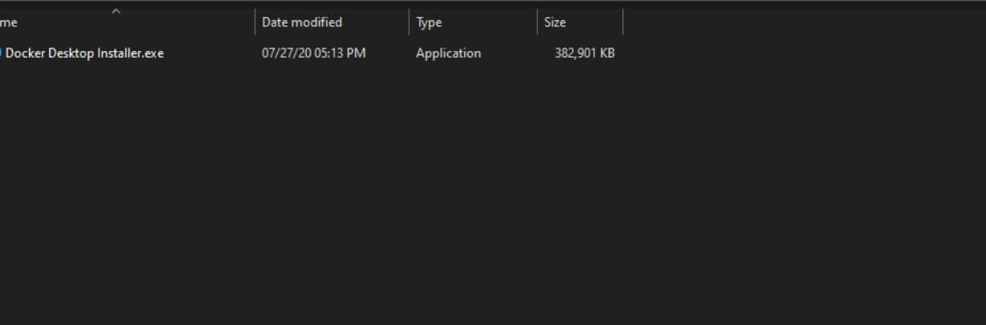
Task: Deselect by clicking blank area right of 382,901 KB
Action: pos(805,53)
